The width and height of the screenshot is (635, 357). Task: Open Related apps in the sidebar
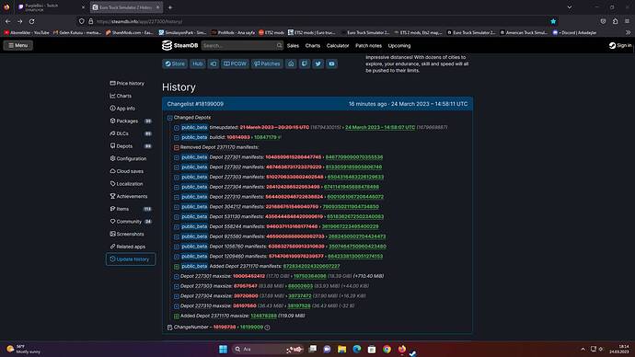[x=128, y=247]
